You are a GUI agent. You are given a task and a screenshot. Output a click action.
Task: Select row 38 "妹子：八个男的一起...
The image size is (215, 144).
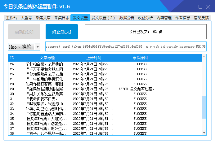click(105, 133)
